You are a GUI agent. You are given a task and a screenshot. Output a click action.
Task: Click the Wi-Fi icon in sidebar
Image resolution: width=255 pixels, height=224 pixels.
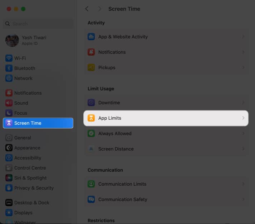pyautogui.click(x=9, y=58)
